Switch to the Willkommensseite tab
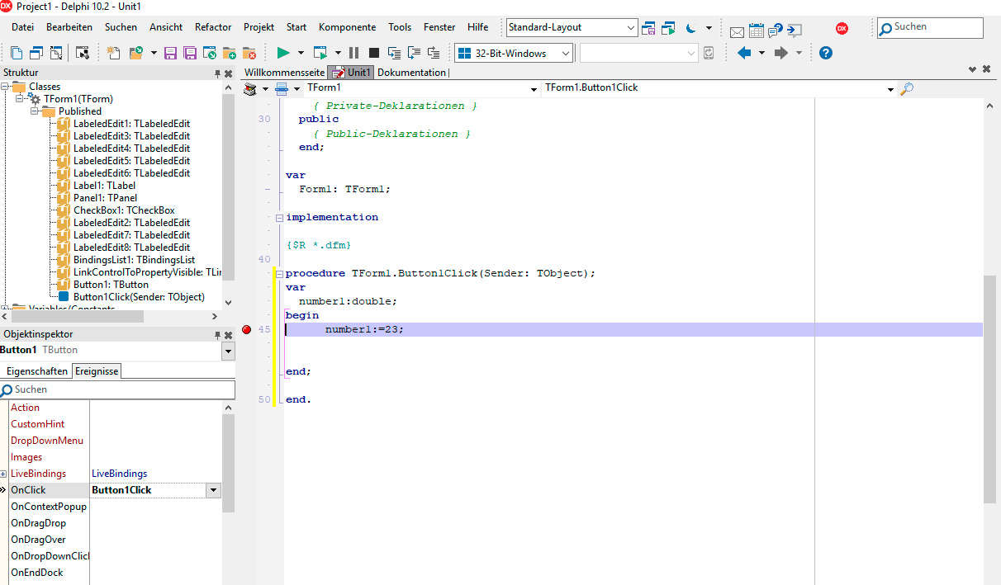Image resolution: width=1001 pixels, height=585 pixels. (284, 73)
